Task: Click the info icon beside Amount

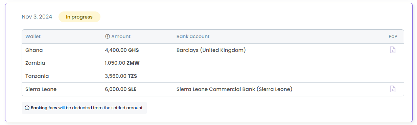Action: click(108, 36)
